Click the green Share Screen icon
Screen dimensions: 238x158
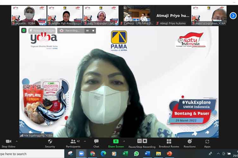pyautogui.click(x=116, y=141)
